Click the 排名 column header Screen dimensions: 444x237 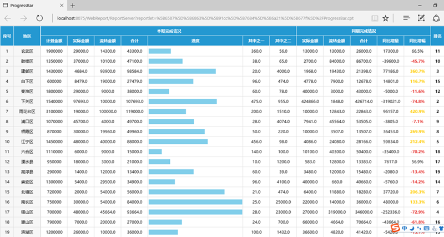pos(437,36)
